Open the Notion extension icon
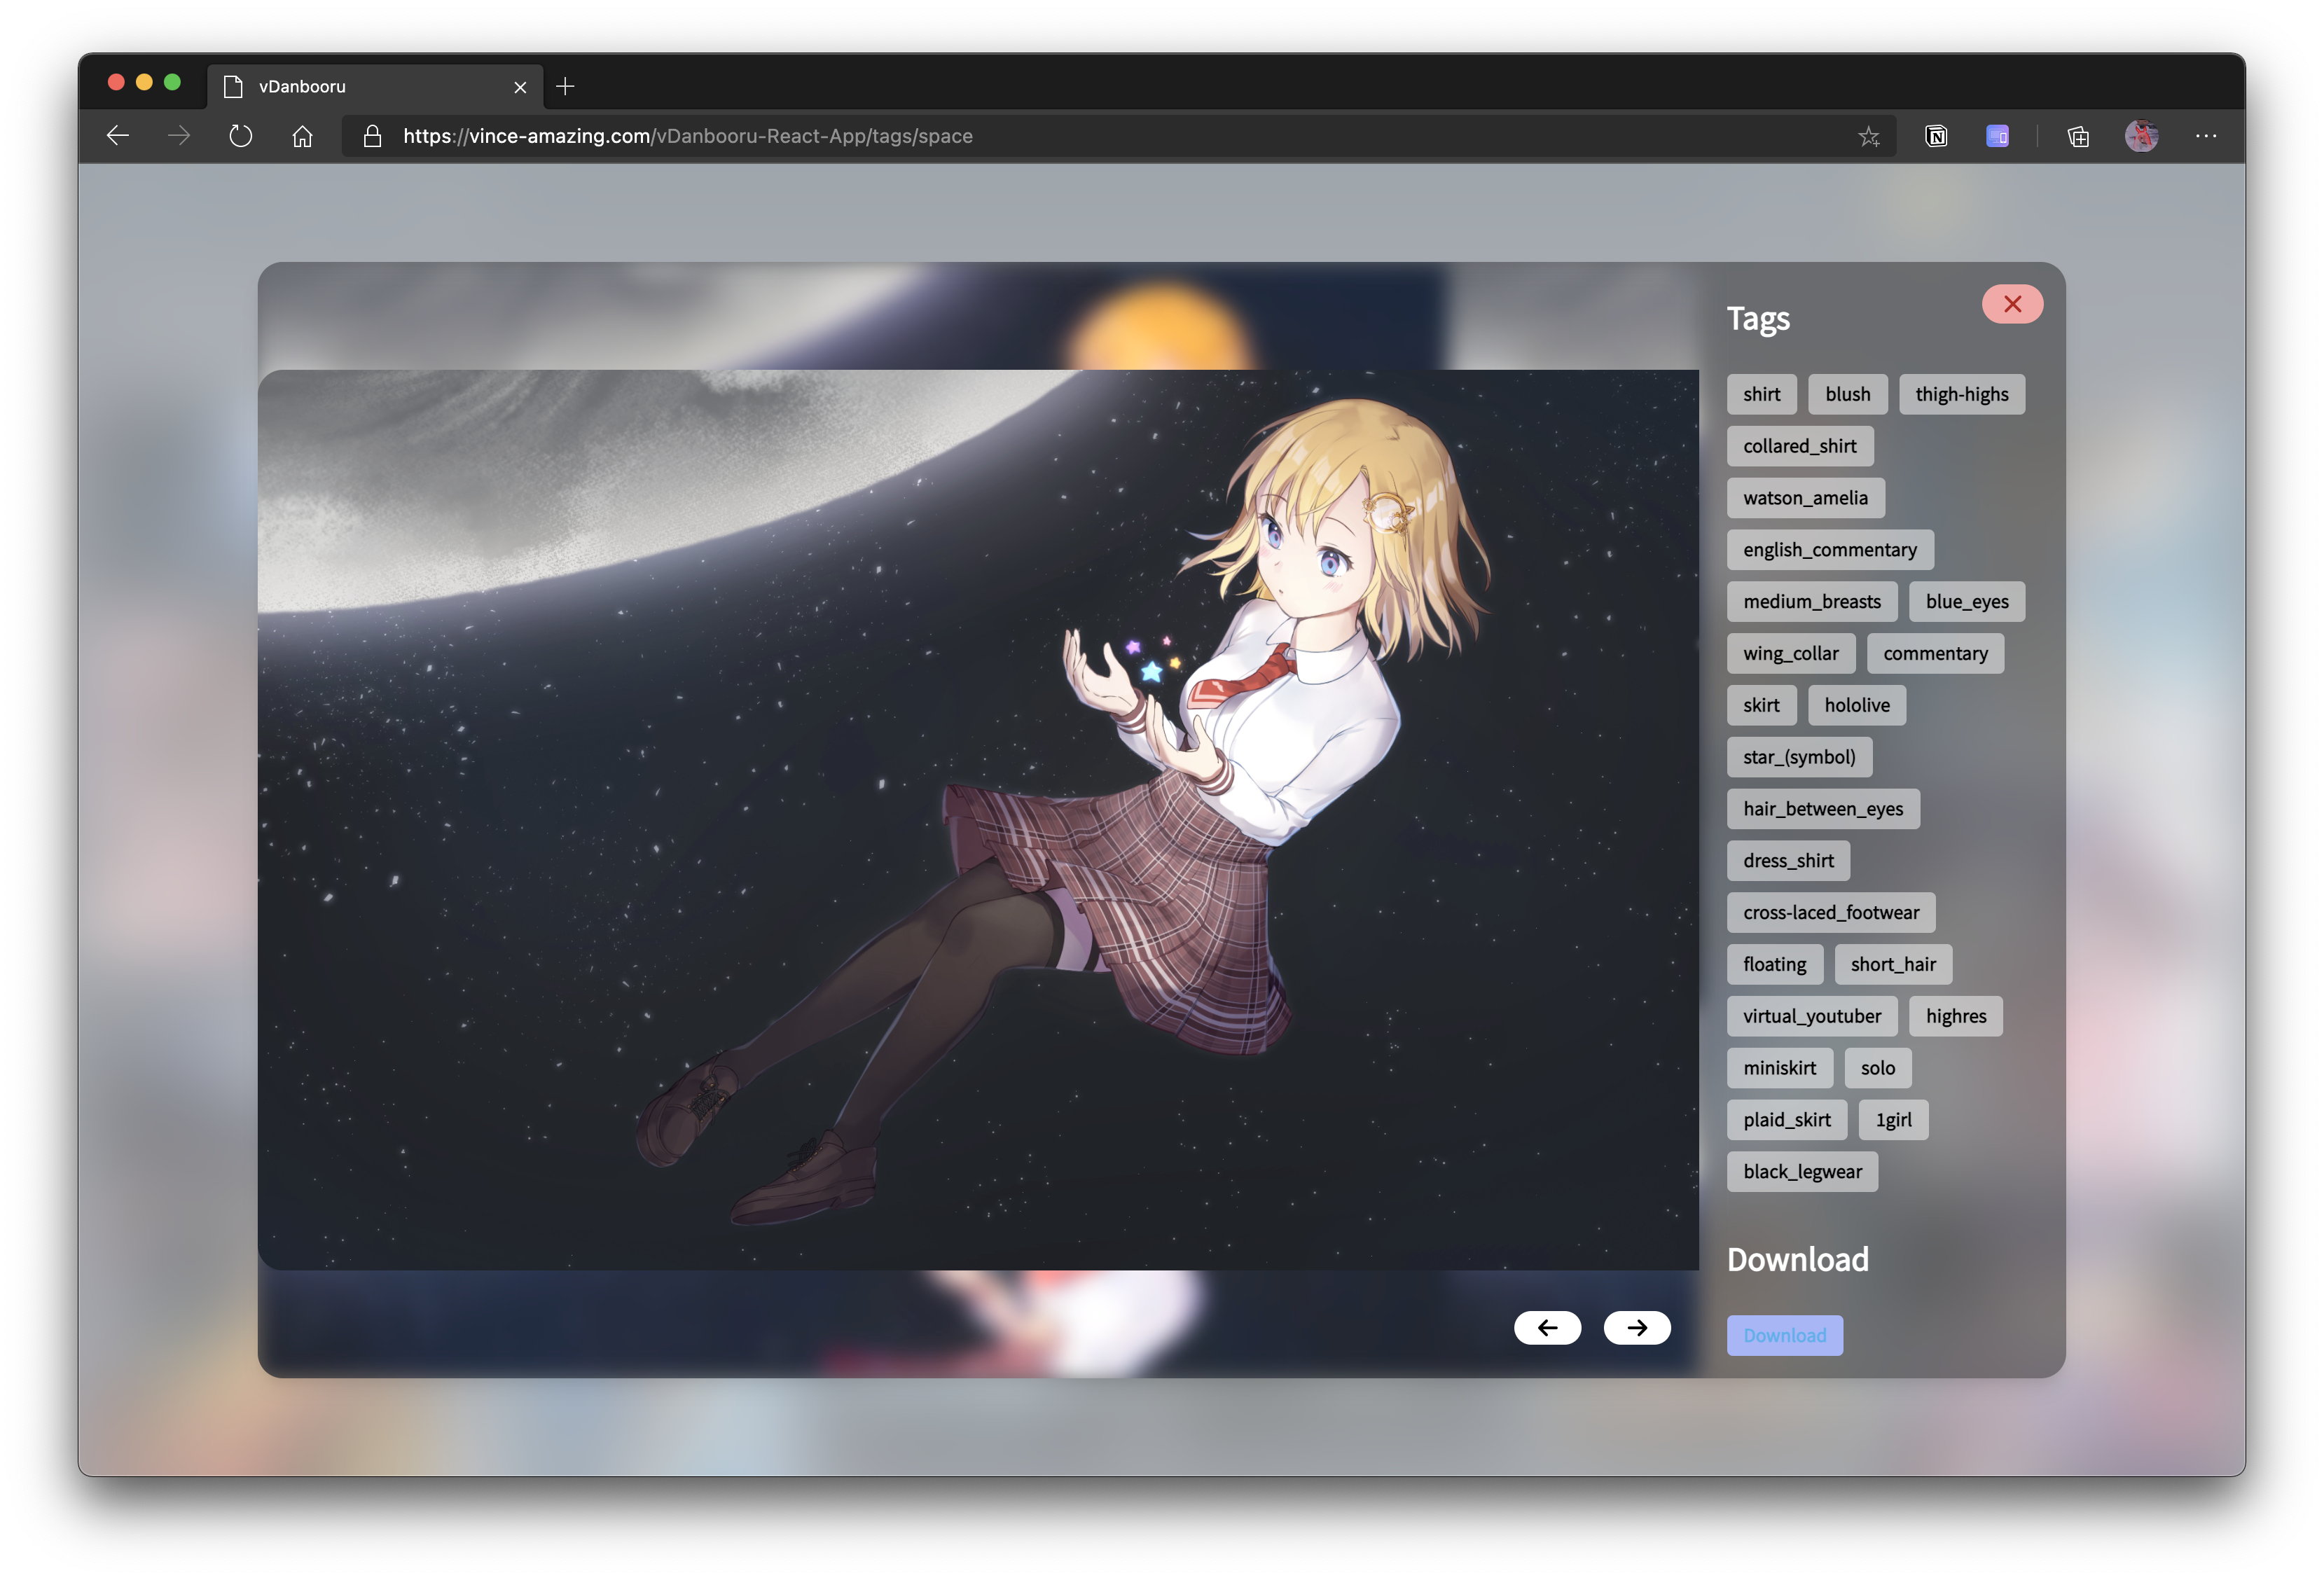The width and height of the screenshot is (2324, 1580). [x=1936, y=136]
